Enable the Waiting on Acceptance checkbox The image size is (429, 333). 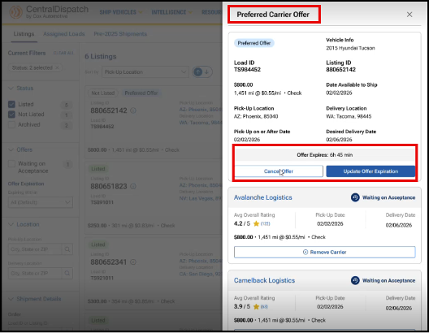[x=11, y=164]
